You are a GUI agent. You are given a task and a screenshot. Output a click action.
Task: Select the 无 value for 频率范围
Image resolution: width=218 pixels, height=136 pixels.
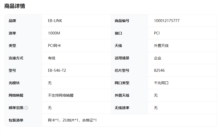[50, 108]
